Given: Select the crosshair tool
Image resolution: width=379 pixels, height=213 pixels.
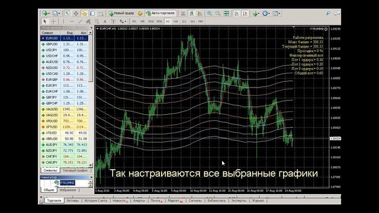Looking at the screenshot, I should point(53,21).
